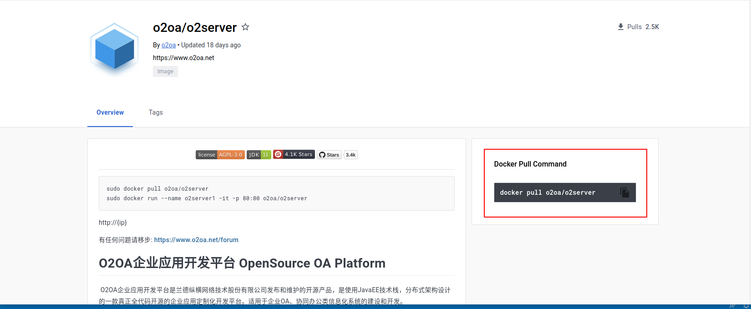Image resolution: width=751 pixels, height=309 pixels.
Task: Click the 2.5K pulls count
Action: click(x=652, y=27)
